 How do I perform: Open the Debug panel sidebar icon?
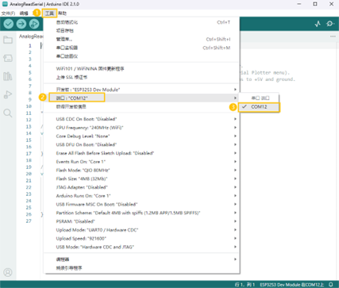pyautogui.click(x=8, y=94)
